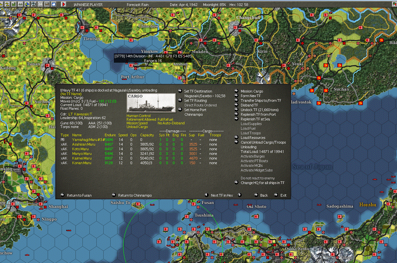Screen dimensions: 397x263
Task: Click the Vladivostok label on the map
Action: click(x=301, y=102)
